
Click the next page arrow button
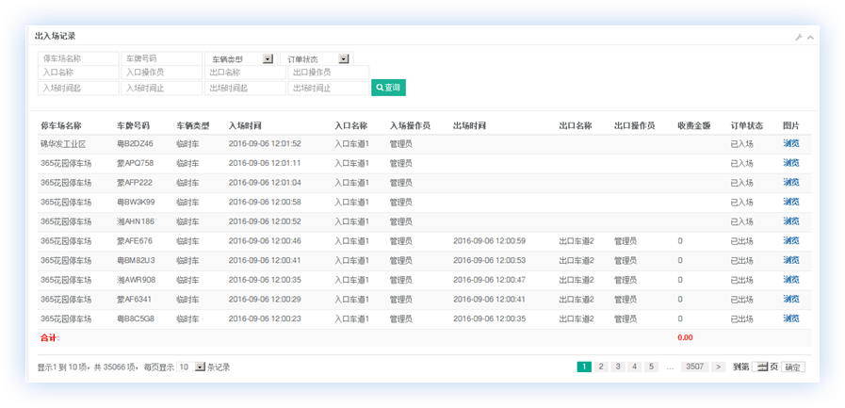click(x=718, y=367)
